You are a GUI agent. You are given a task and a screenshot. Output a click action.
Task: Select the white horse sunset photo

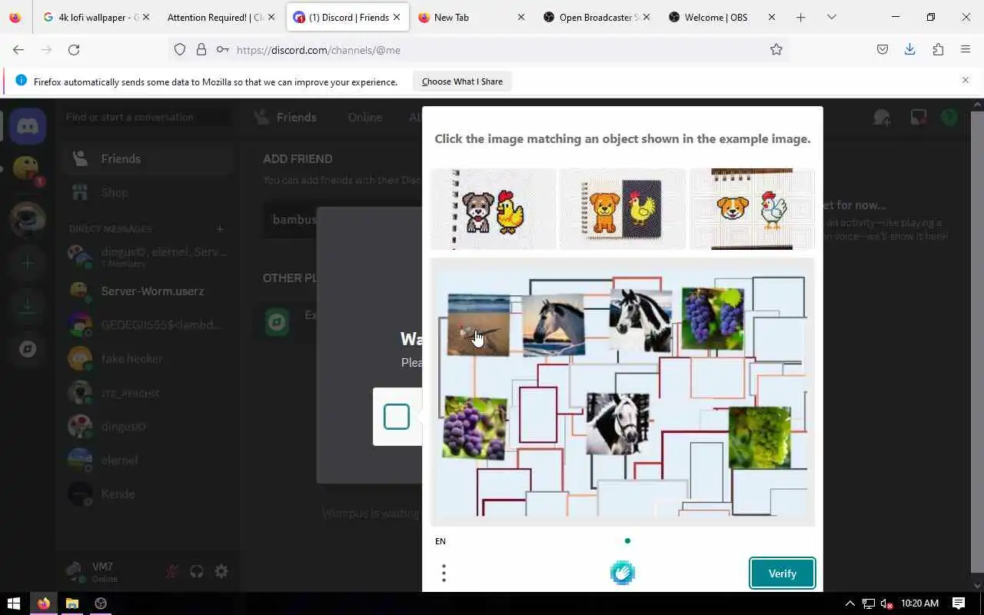[553, 326]
